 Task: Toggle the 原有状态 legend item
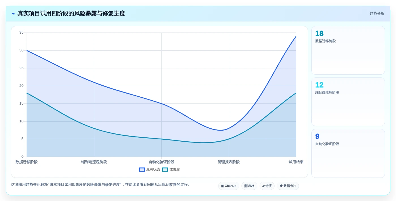click(x=149, y=170)
